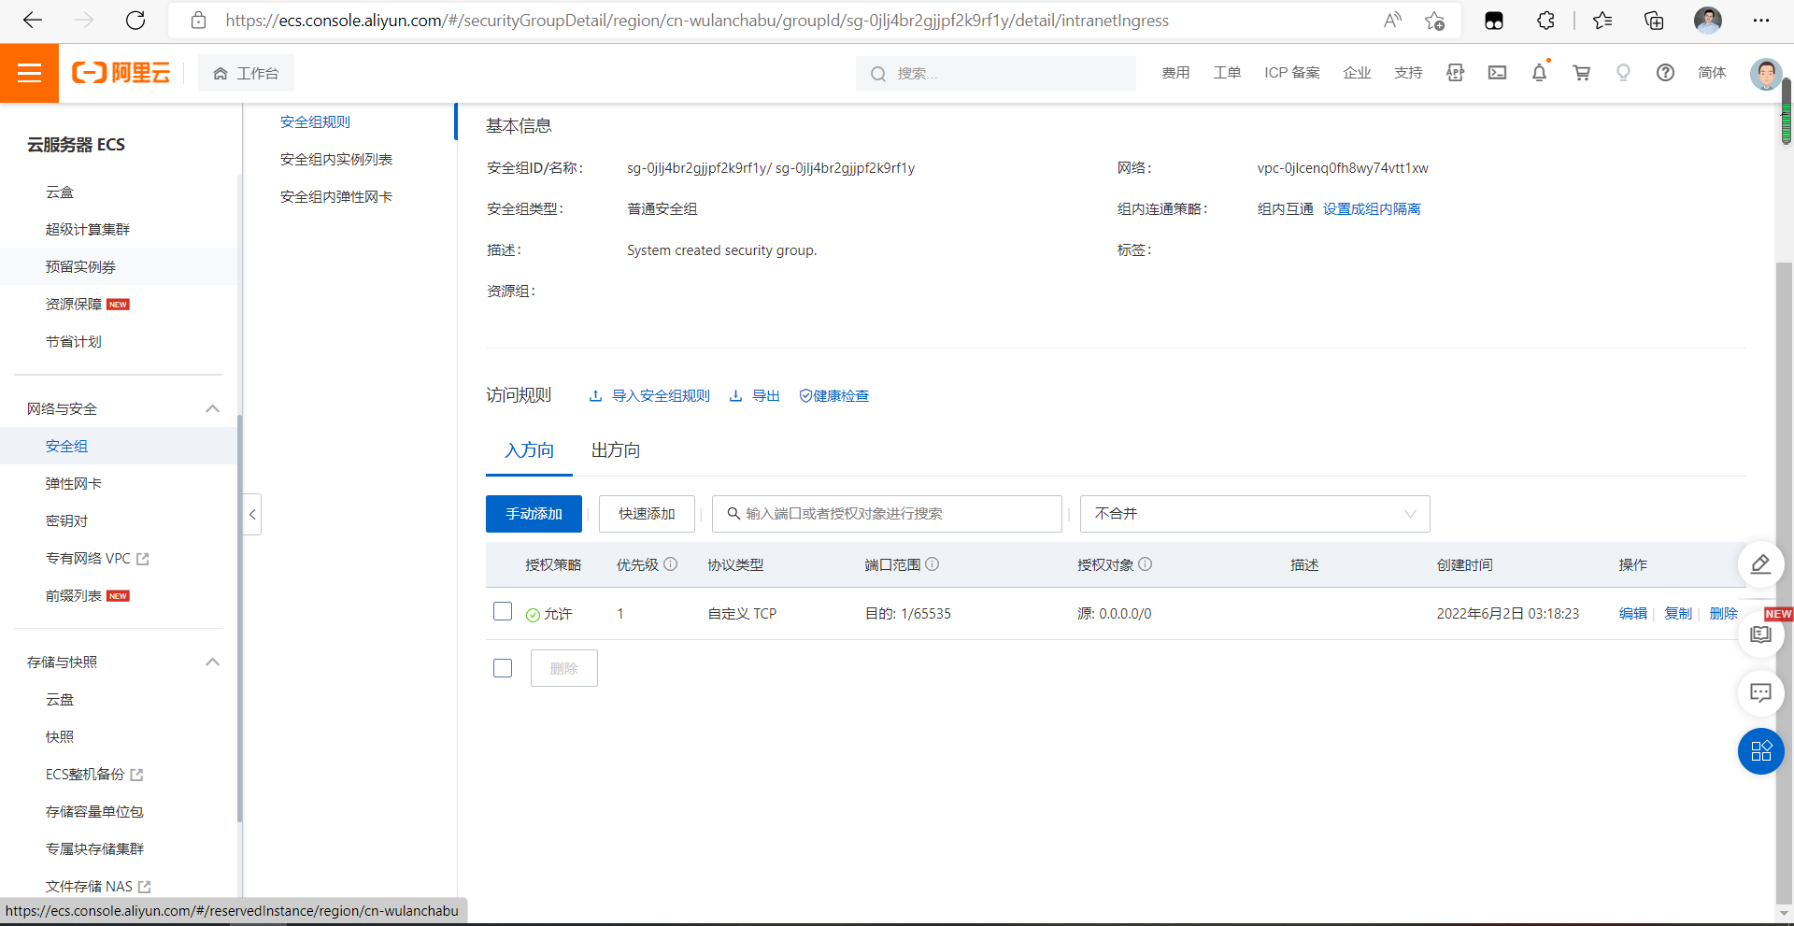Image resolution: width=1794 pixels, height=926 pixels.
Task: Click the 手动添加 button
Action: coord(534,514)
